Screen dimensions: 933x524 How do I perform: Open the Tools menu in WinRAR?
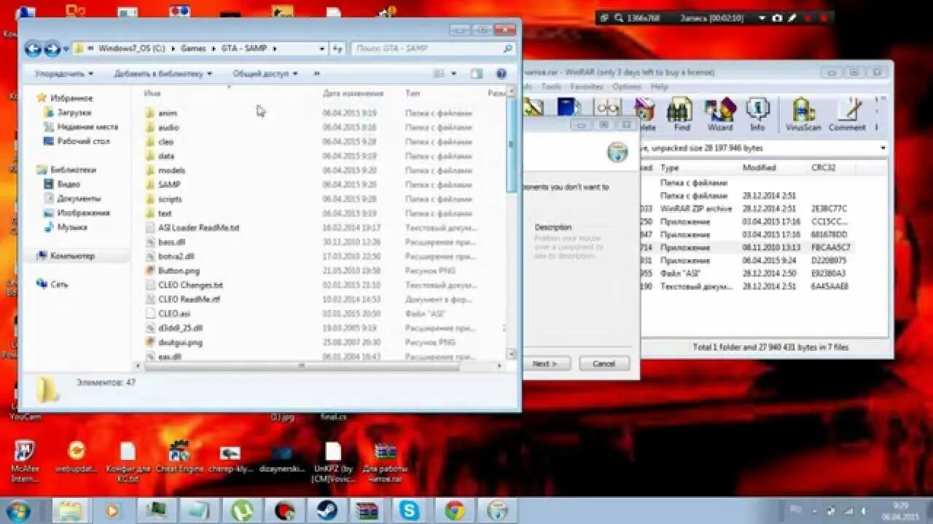[x=551, y=87]
